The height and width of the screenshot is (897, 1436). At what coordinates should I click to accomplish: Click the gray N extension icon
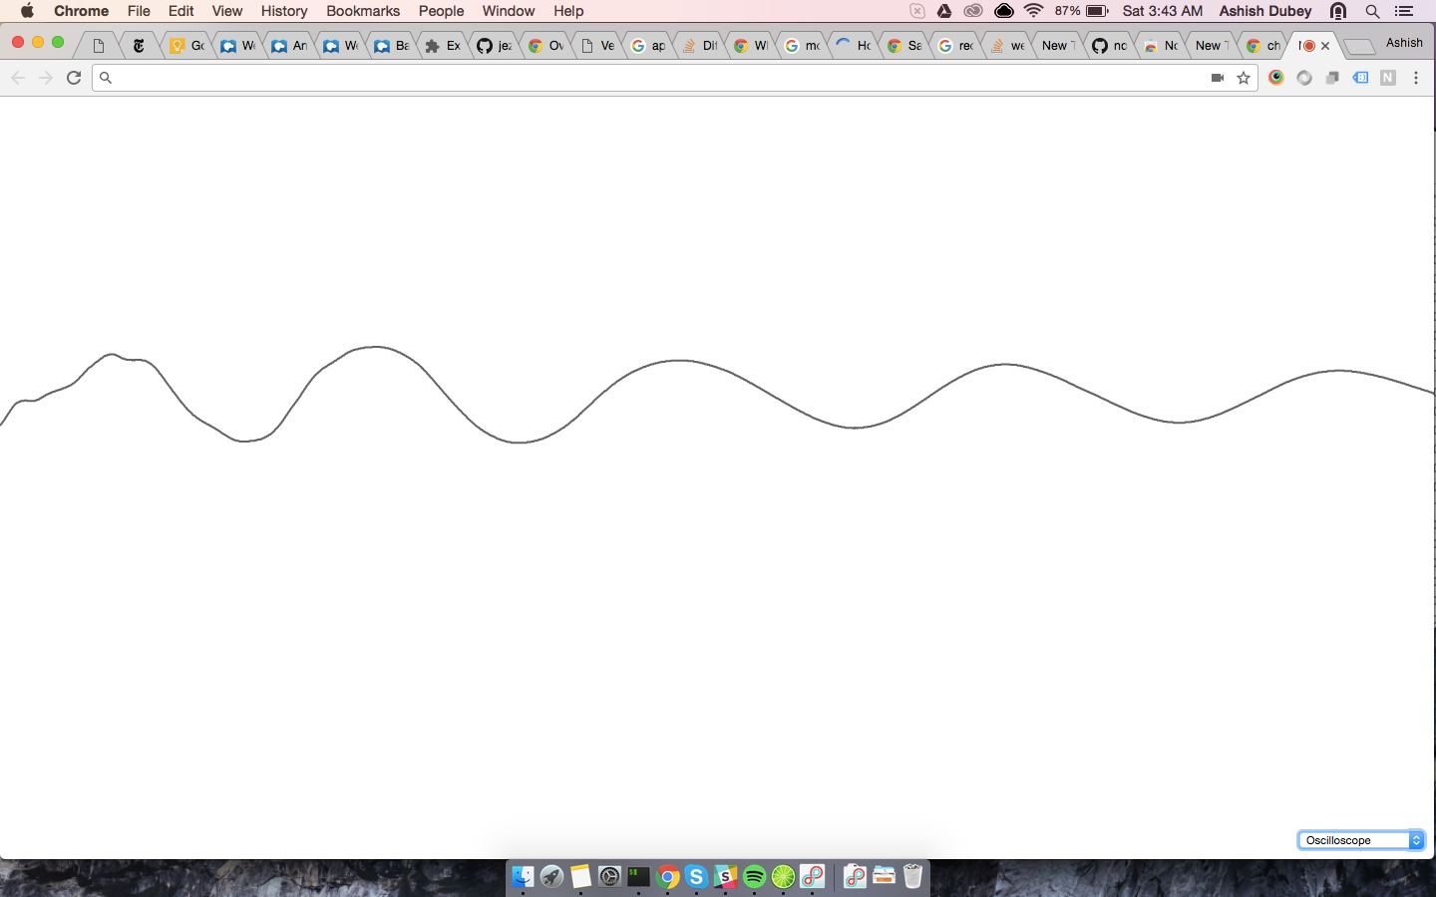click(1388, 78)
